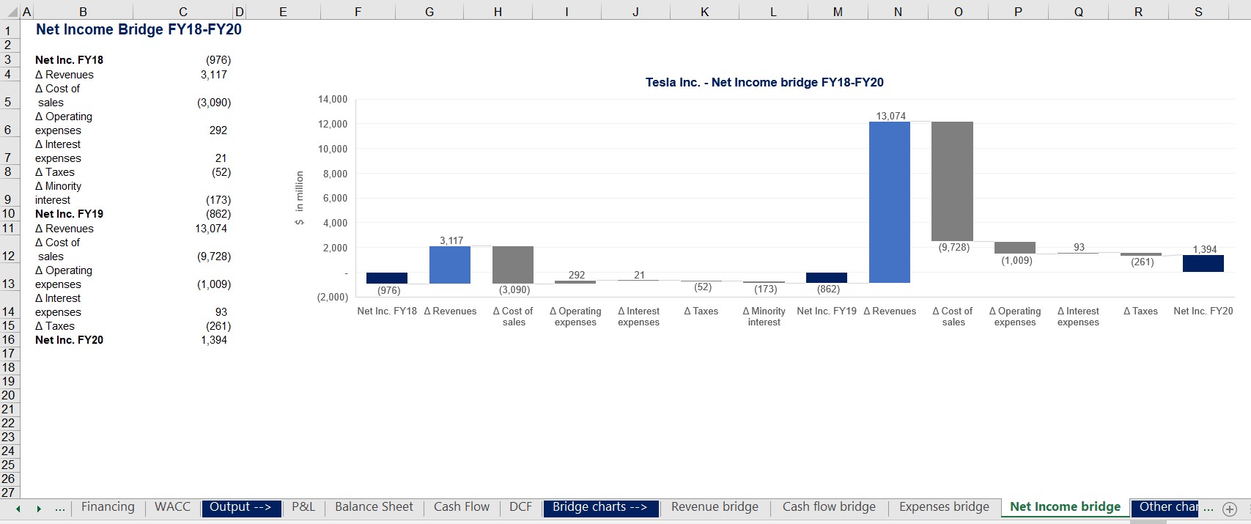Image resolution: width=1251 pixels, height=524 pixels.
Task: Click cell value 1,394 in column C
Action: point(213,340)
